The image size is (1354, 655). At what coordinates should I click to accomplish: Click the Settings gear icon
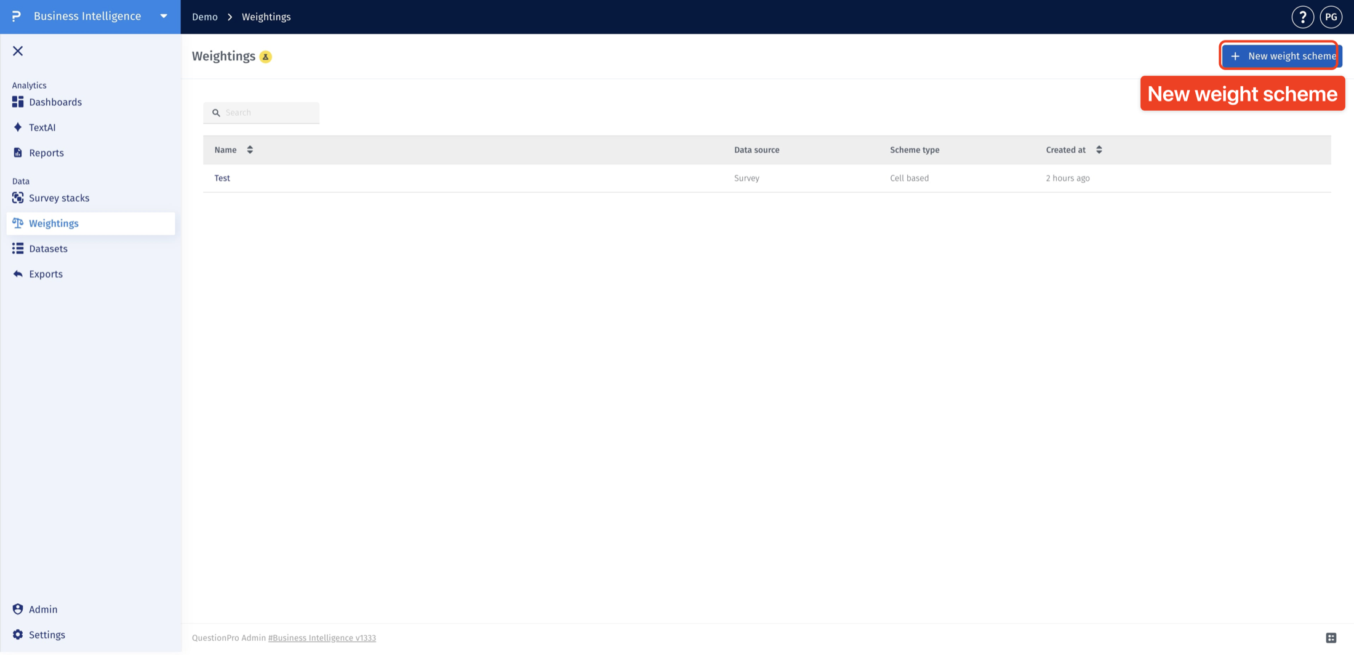pos(18,634)
